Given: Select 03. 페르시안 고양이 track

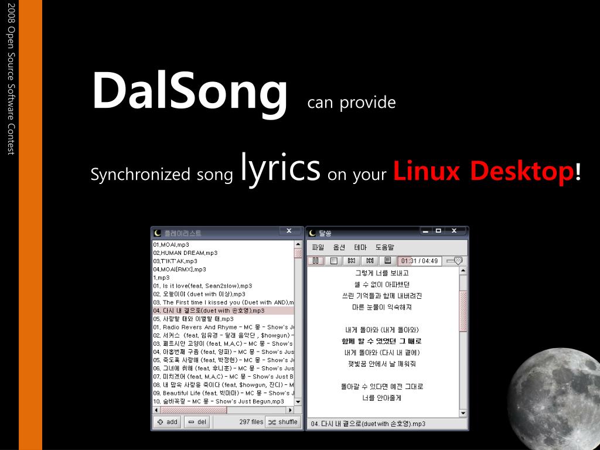Looking at the screenshot, I should [223, 343].
